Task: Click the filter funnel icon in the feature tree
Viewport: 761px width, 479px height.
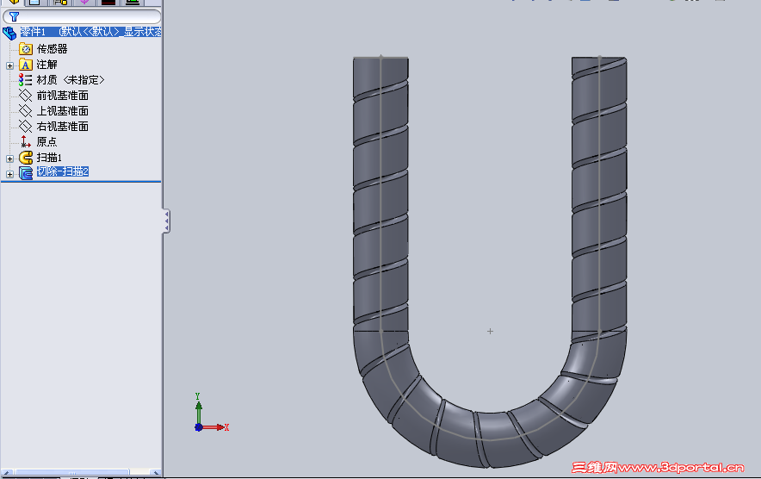Action: pos(14,17)
